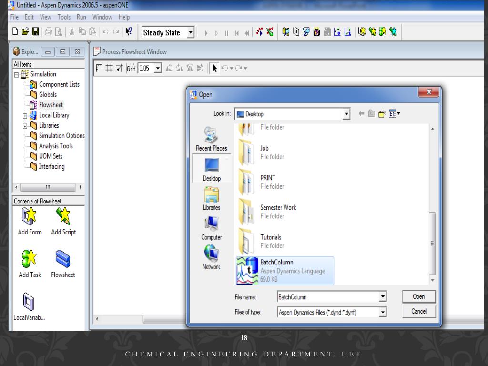Select Computer in the dialog places bar
The height and width of the screenshot is (366, 488).
click(x=212, y=228)
